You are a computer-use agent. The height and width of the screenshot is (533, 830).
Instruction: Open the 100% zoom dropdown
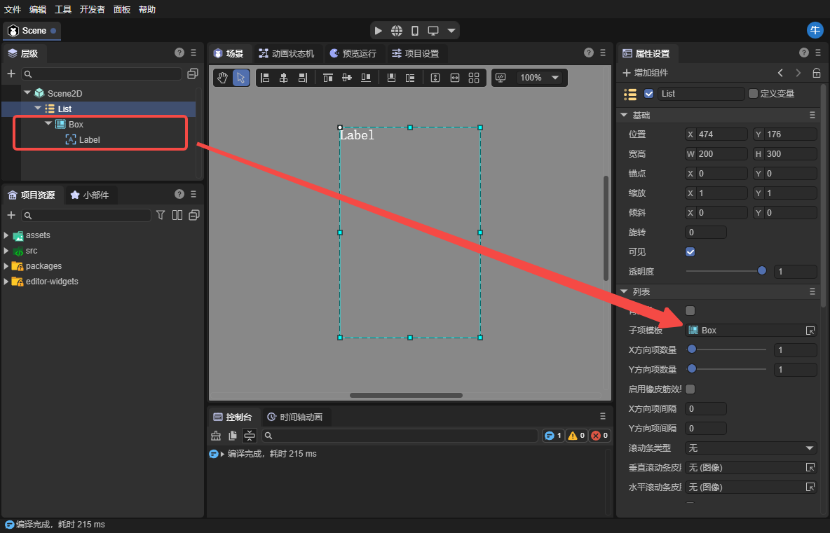pos(540,78)
